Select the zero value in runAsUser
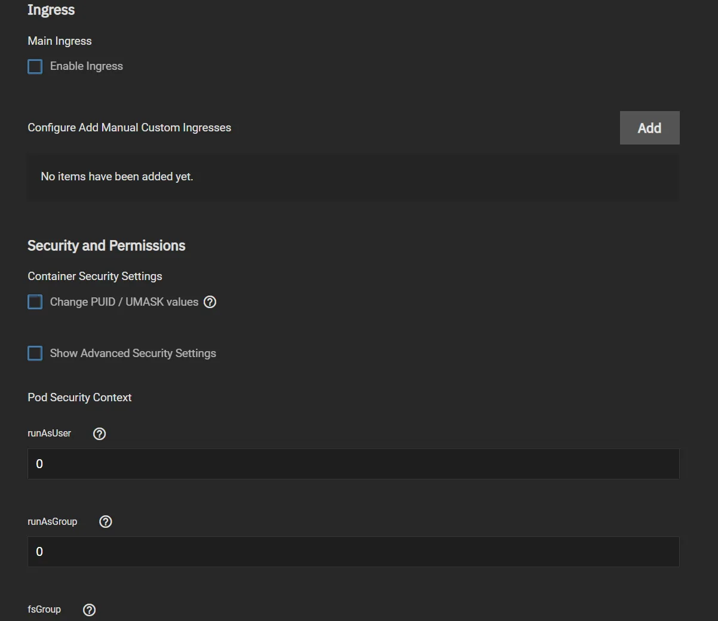Screen dimensions: 718x621 (x=39, y=463)
